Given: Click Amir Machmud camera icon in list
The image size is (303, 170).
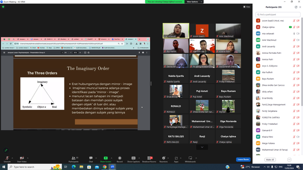Looking at the screenshot, I should click(298, 40).
